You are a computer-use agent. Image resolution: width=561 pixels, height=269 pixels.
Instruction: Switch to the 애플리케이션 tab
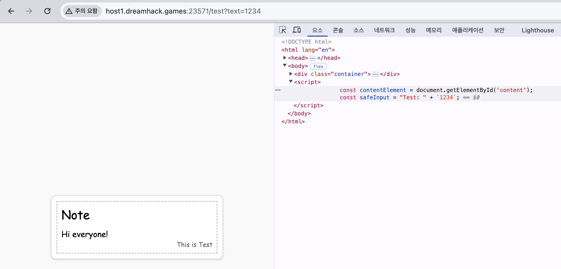(x=468, y=30)
